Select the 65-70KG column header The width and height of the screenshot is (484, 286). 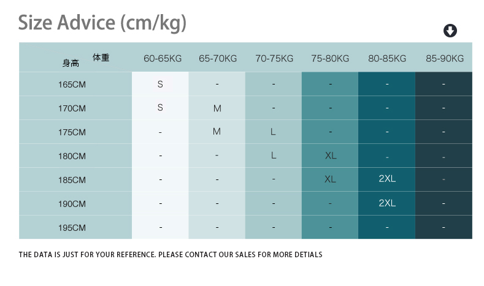218,59
